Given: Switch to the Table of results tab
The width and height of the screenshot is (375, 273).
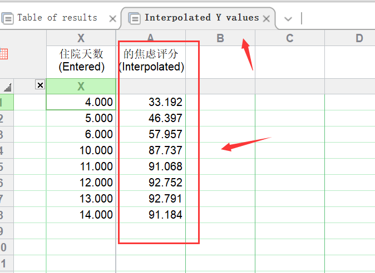Looking at the screenshot, I should (x=57, y=18).
